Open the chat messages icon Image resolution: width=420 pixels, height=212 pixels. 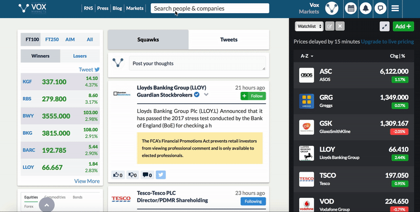point(380,8)
